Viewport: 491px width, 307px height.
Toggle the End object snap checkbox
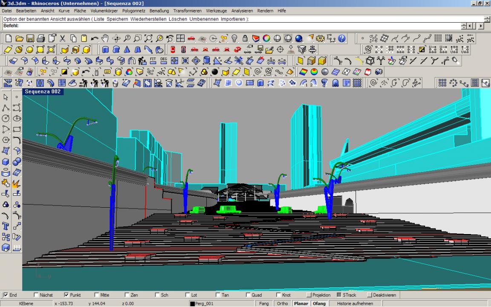[6, 295]
